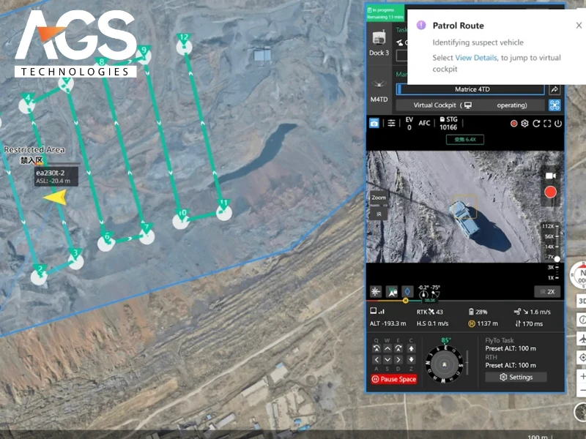Fly backward with the S arrow button

coord(387,360)
